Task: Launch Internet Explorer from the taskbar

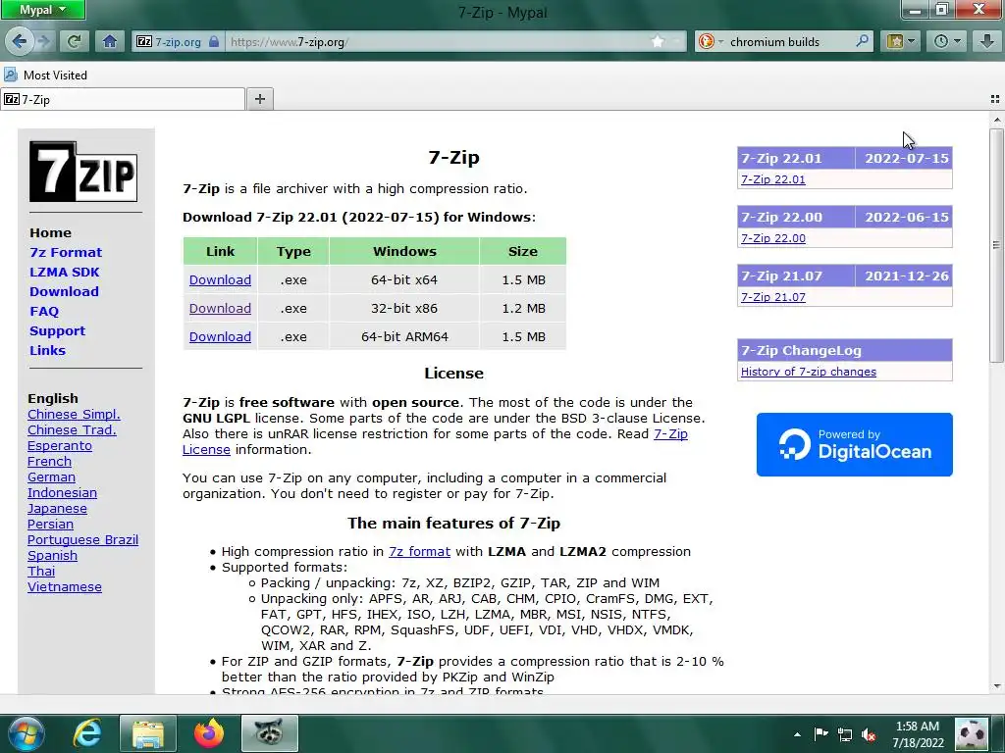Action: [86, 733]
